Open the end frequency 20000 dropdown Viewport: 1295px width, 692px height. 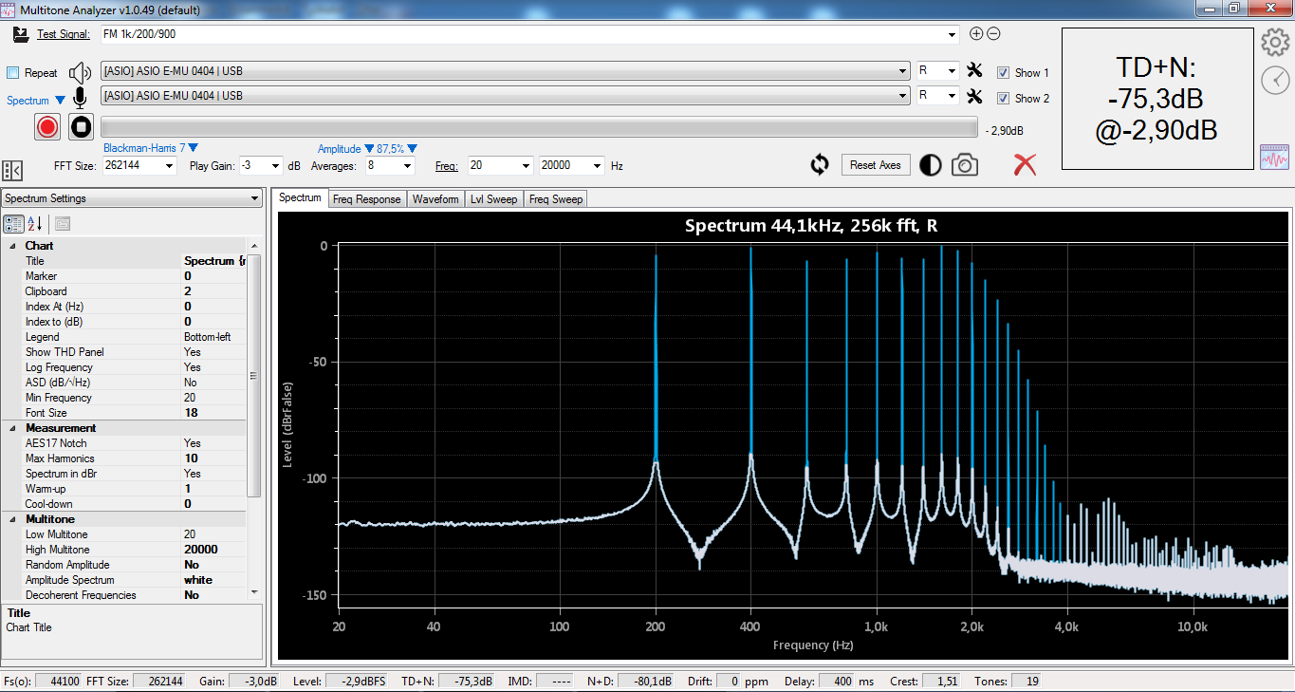[x=598, y=165]
